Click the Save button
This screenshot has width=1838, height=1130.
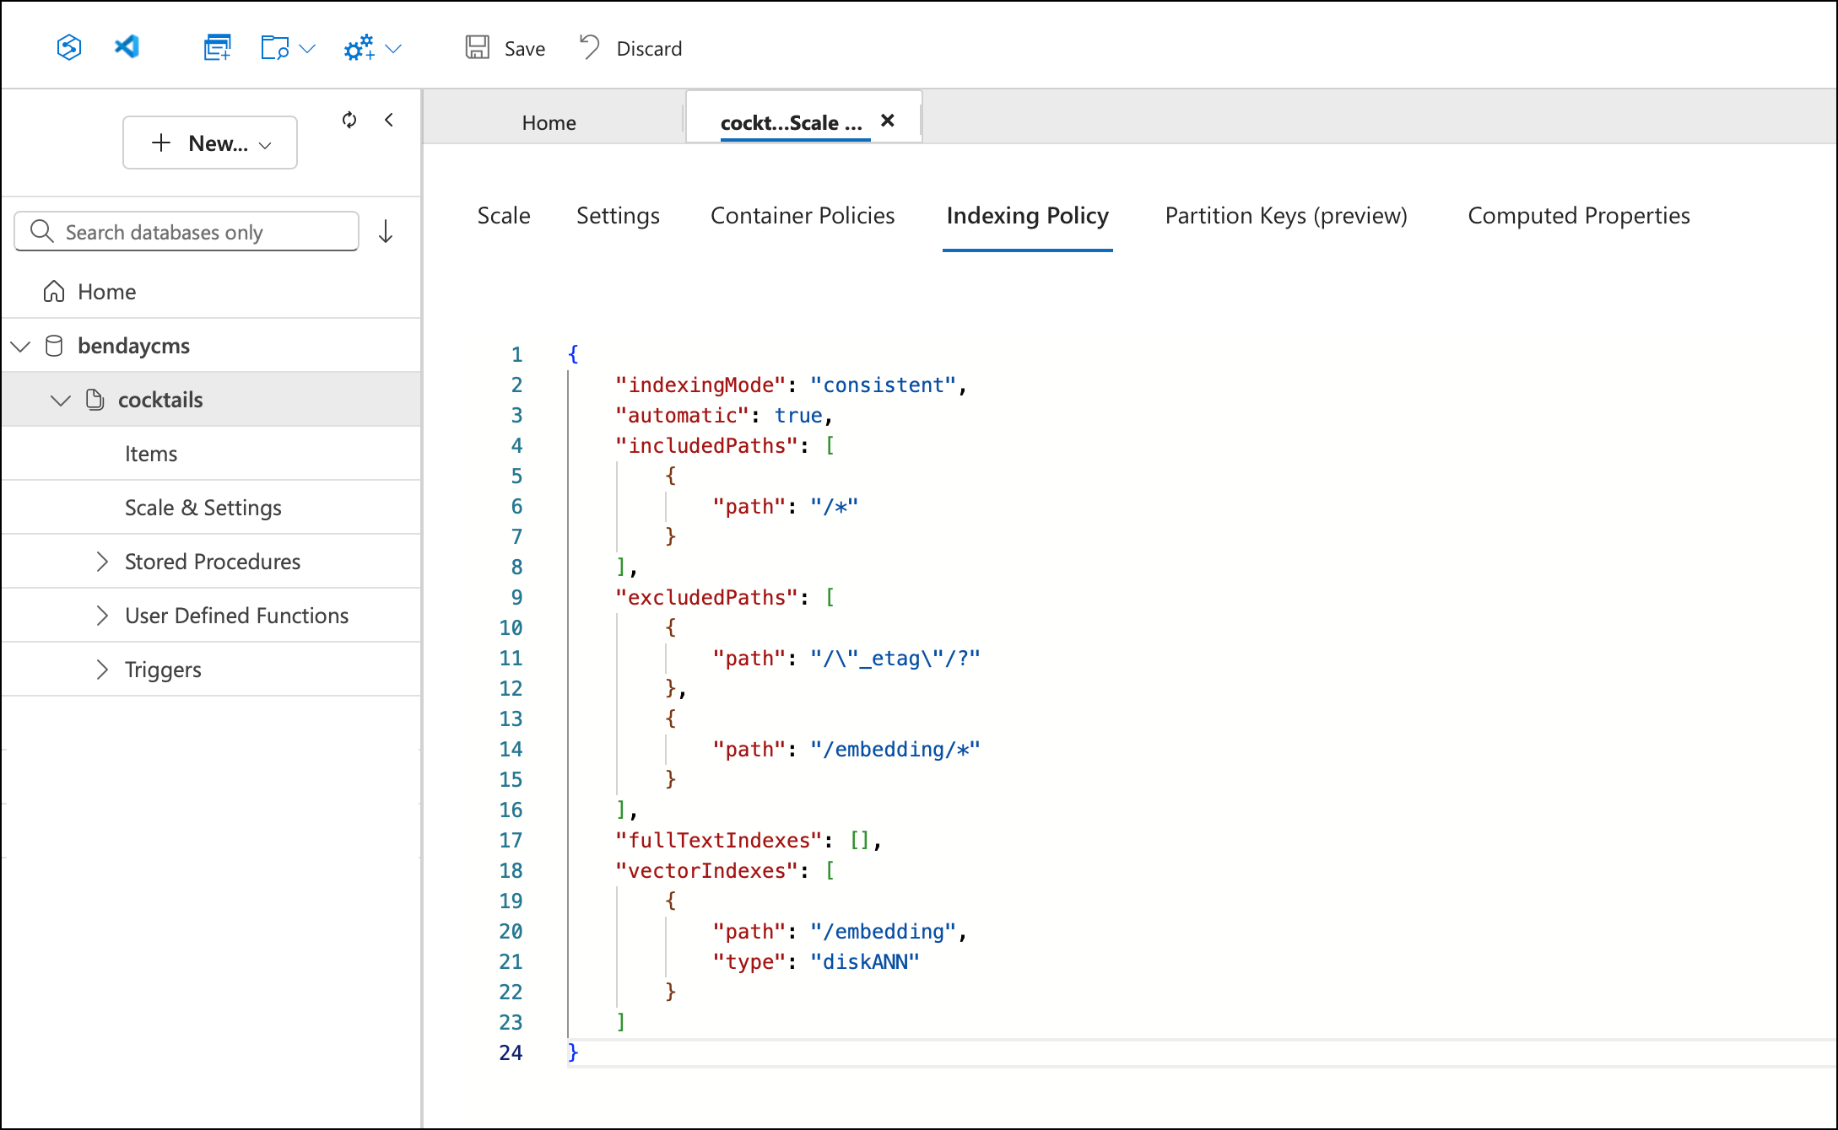504,48
